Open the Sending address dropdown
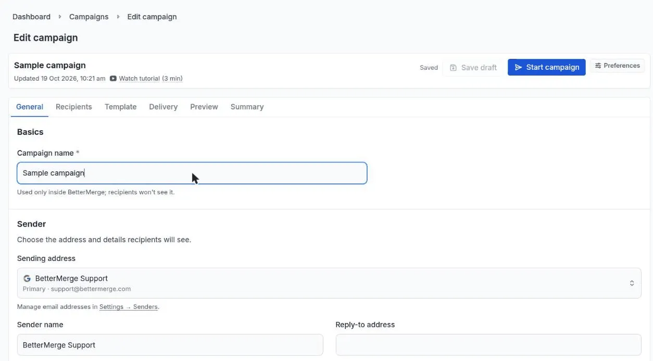Viewport: 653px width, 361px height. (329, 283)
